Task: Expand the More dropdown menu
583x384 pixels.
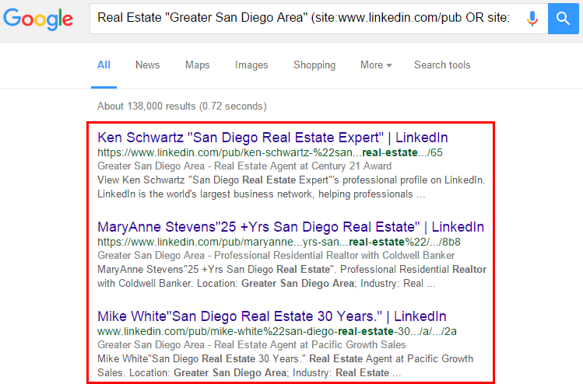Action: 376,65
